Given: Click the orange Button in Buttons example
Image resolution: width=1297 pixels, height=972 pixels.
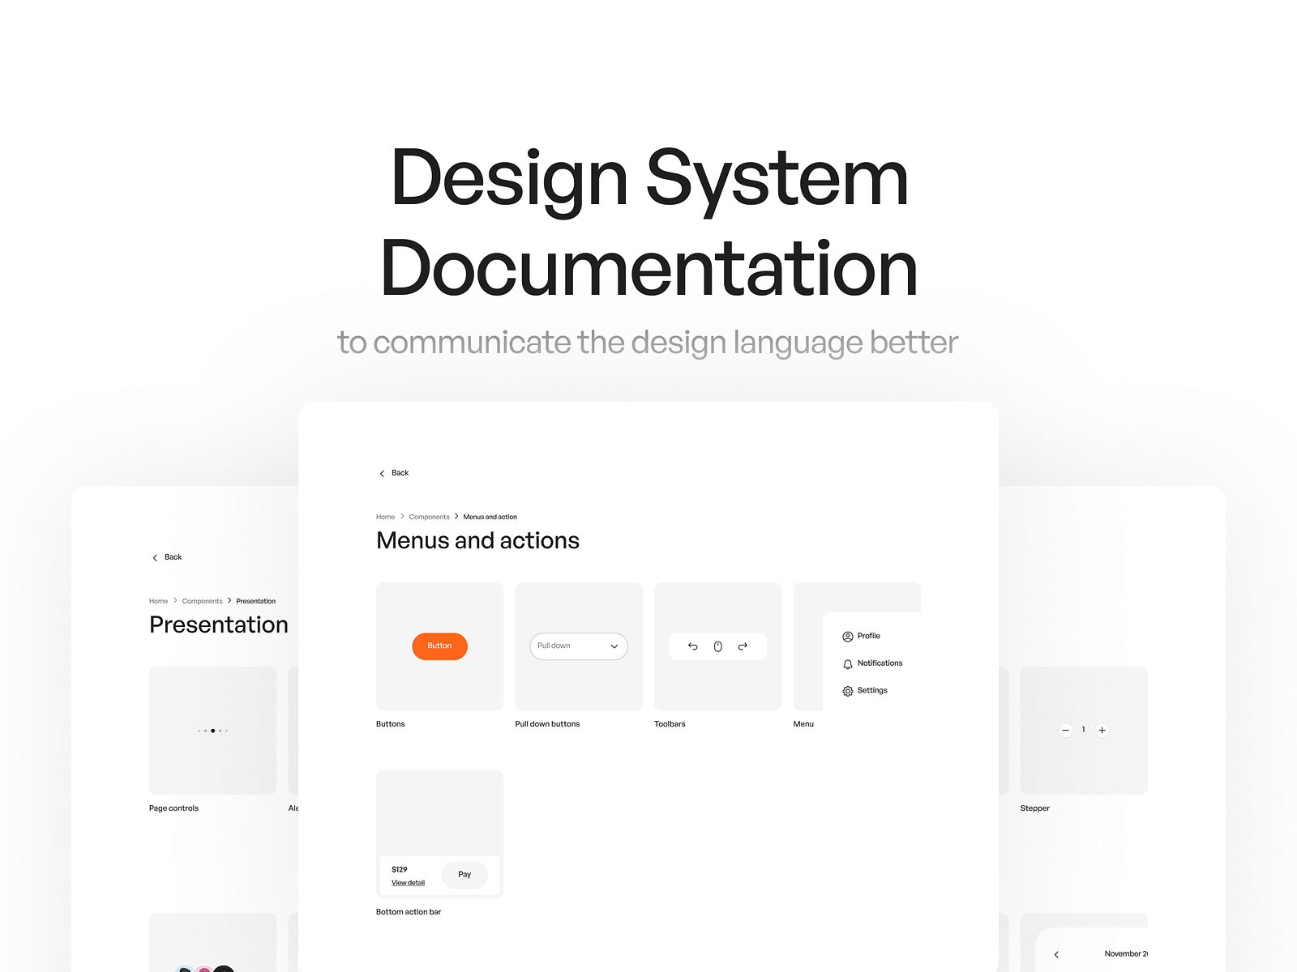Looking at the screenshot, I should (439, 646).
